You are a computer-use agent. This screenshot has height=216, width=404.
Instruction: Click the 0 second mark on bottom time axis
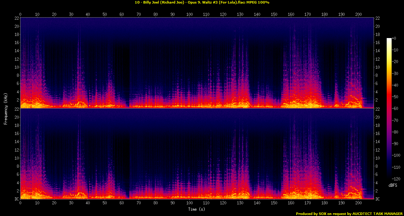coord(21,203)
